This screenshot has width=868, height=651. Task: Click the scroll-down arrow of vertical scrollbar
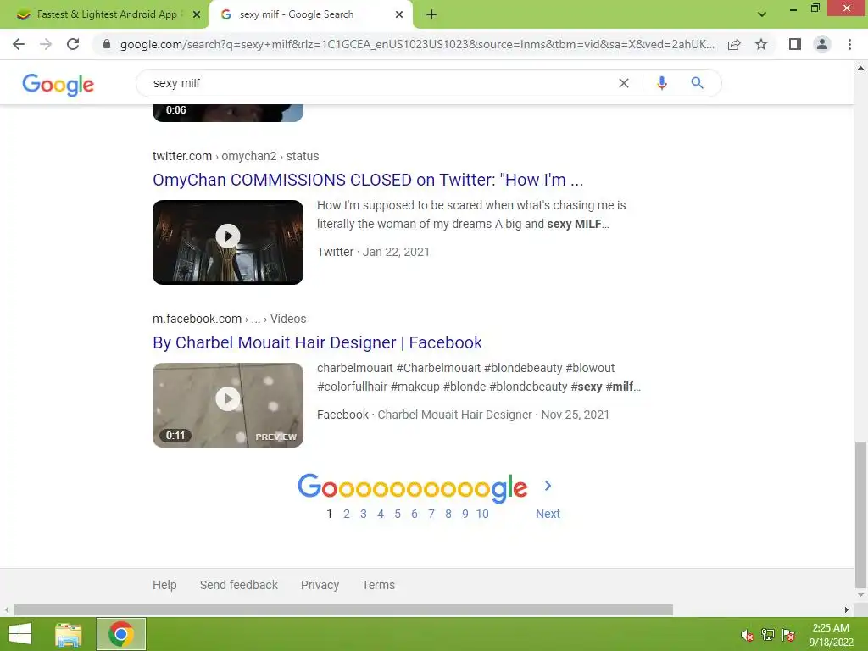[x=860, y=596]
